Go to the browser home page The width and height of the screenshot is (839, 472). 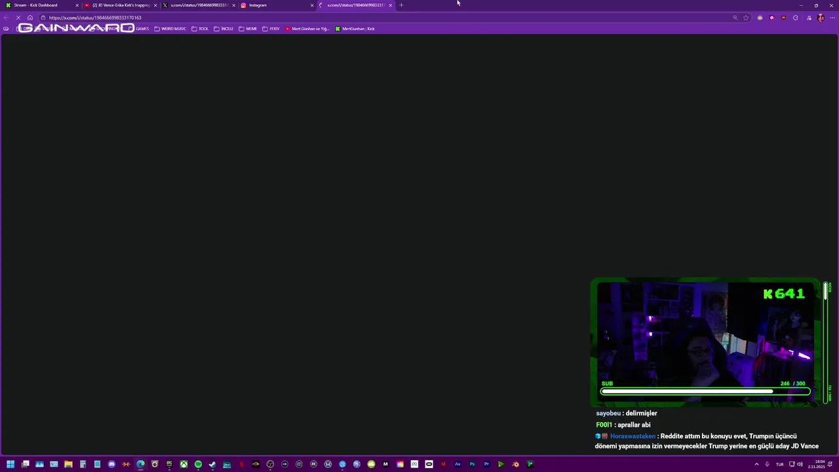[x=30, y=18]
